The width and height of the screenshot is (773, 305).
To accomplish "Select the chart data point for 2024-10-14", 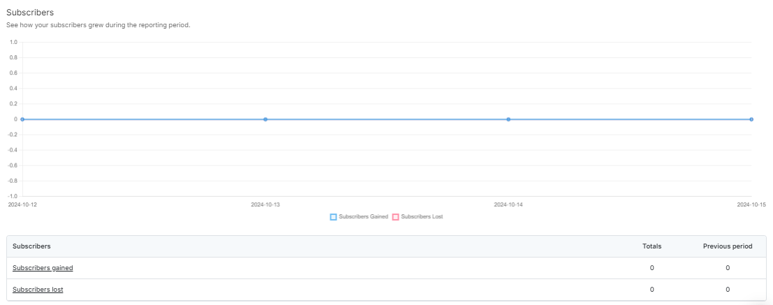I will (x=508, y=119).
